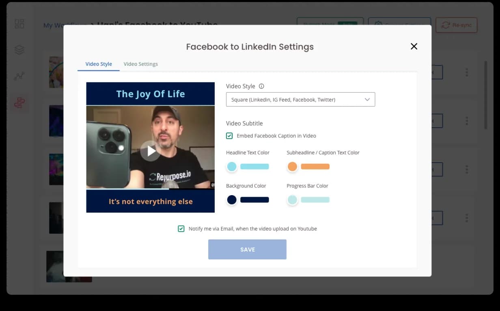Select the Video Style tab
The image size is (500, 311).
(99, 64)
